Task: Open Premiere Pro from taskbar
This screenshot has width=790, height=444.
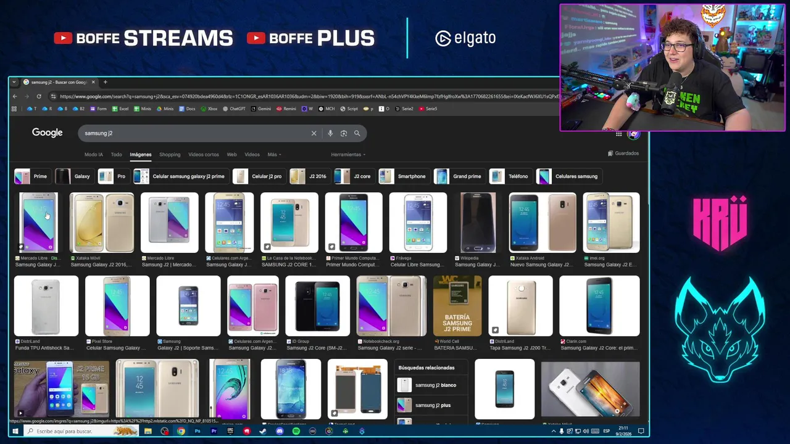Action: click(214, 431)
